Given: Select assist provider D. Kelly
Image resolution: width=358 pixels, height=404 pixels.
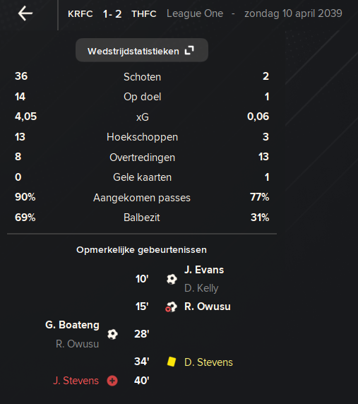Looking at the screenshot, I should tap(201, 288).
